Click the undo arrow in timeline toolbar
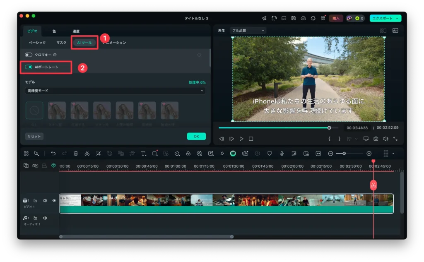Viewport: 424px width, 262px height. 53,153
